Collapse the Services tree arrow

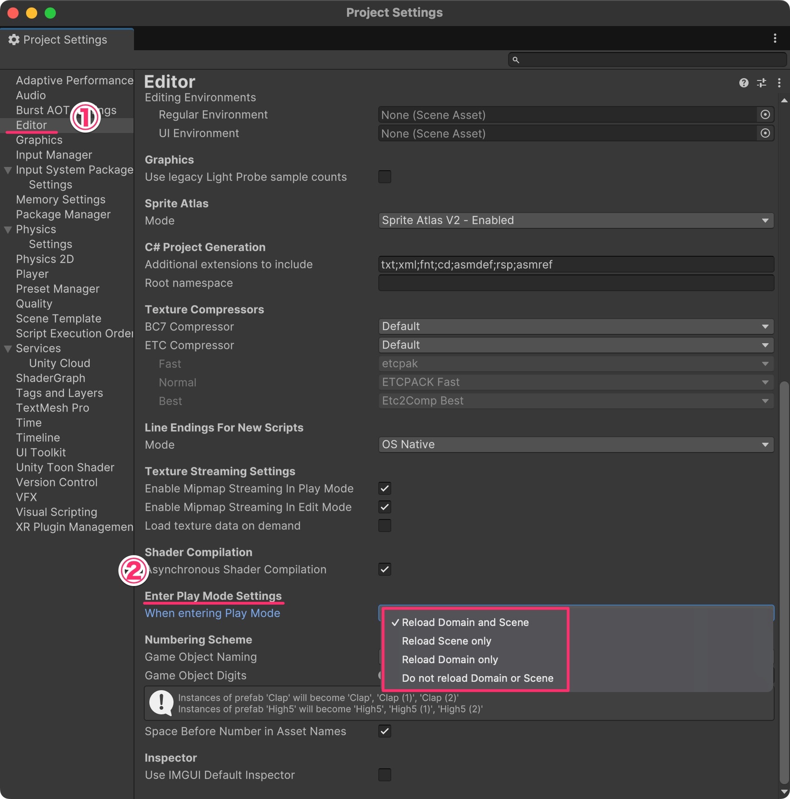coord(8,348)
